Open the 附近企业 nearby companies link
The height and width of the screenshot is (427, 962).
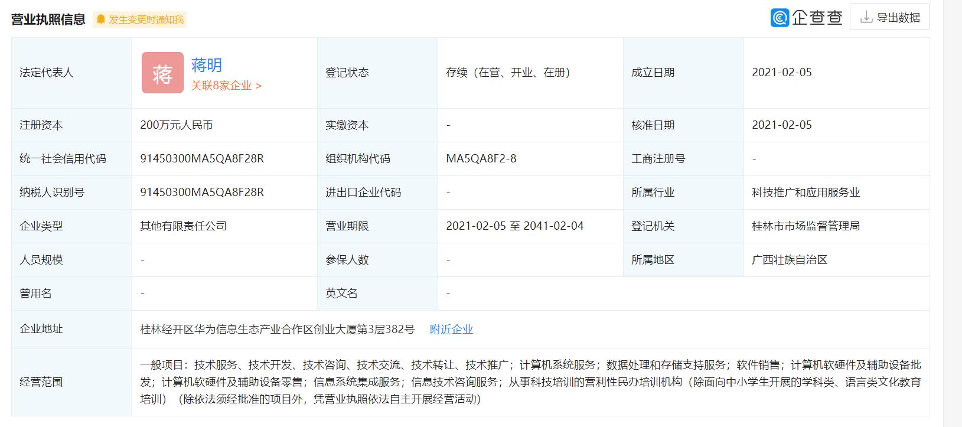451,330
